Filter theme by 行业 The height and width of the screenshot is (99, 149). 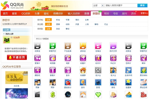106,24
